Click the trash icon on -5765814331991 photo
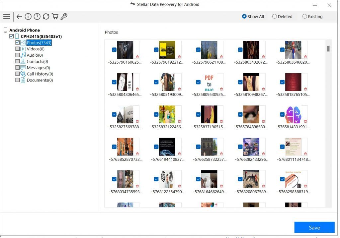This screenshot has height=238, width=340. tap(305, 121)
